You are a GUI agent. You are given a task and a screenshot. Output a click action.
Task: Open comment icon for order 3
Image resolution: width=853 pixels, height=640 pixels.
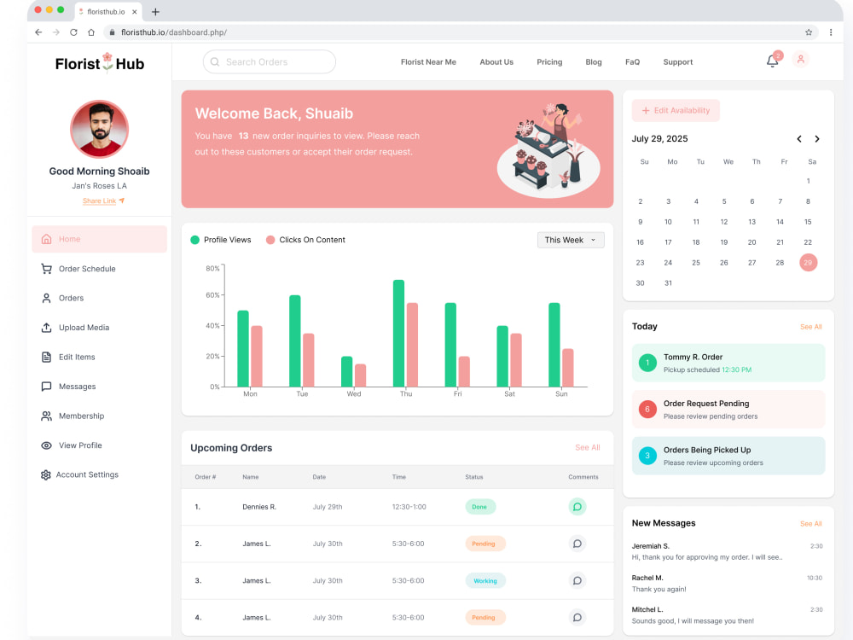(x=577, y=580)
